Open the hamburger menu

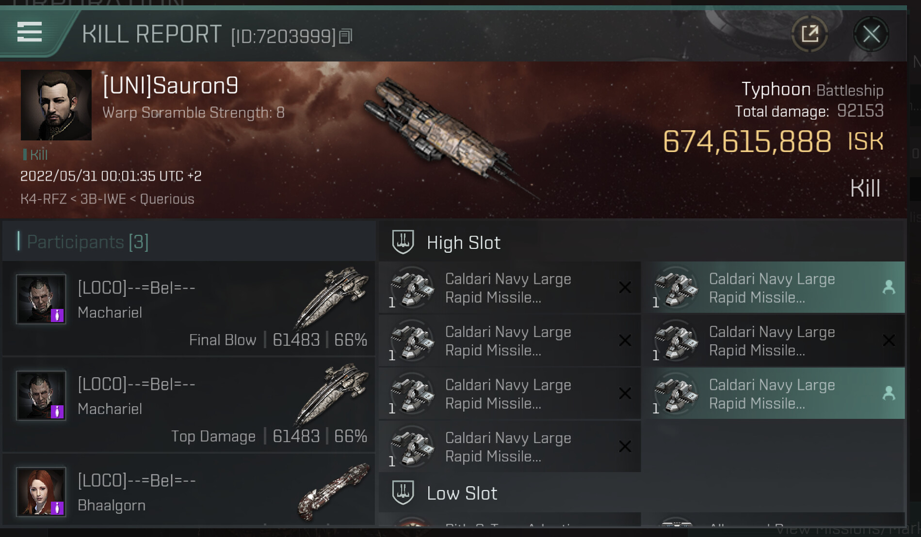pos(30,32)
